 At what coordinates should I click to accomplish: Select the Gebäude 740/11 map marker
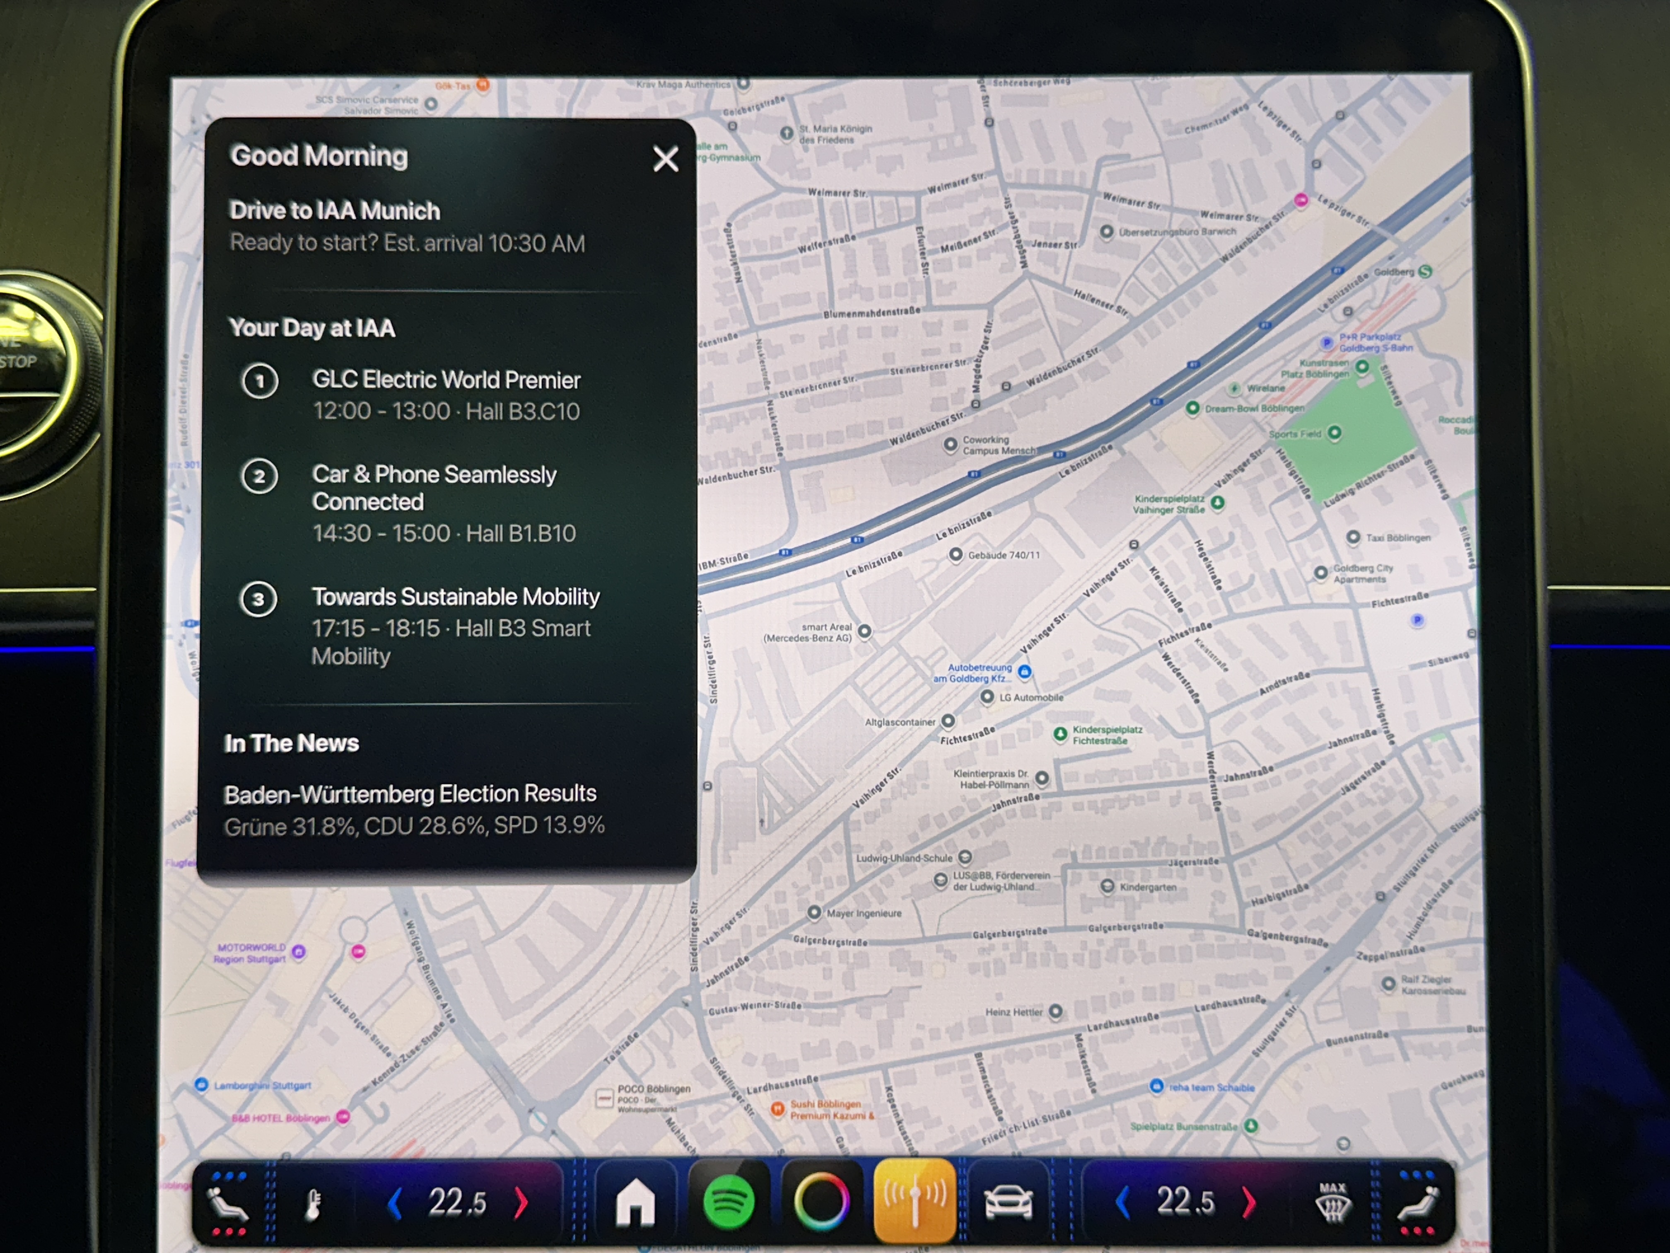(x=956, y=555)
